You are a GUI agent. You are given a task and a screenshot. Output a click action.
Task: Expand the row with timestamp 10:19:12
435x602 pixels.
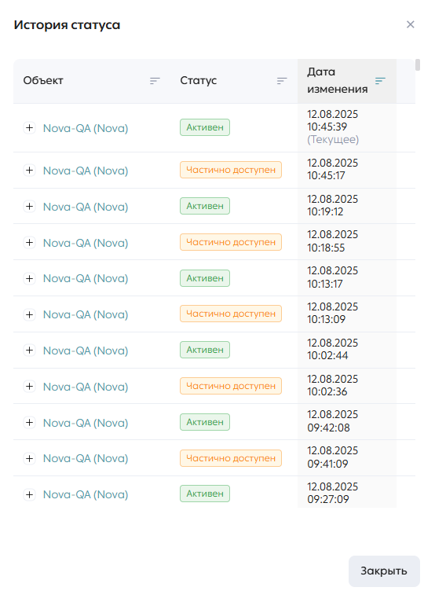30,206
